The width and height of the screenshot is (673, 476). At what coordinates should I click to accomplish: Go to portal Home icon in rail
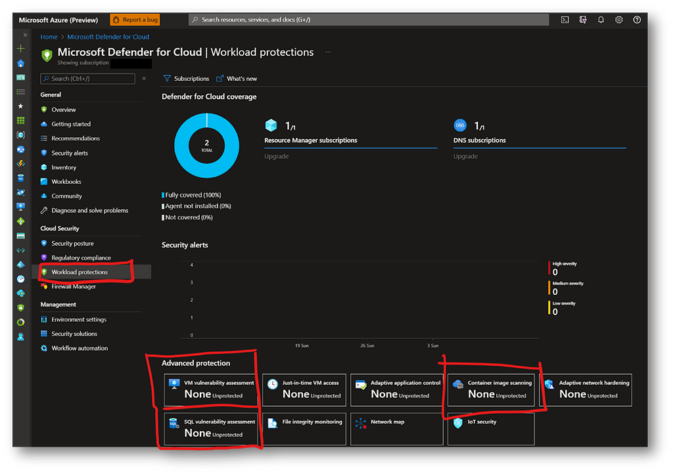coord(20,64)
